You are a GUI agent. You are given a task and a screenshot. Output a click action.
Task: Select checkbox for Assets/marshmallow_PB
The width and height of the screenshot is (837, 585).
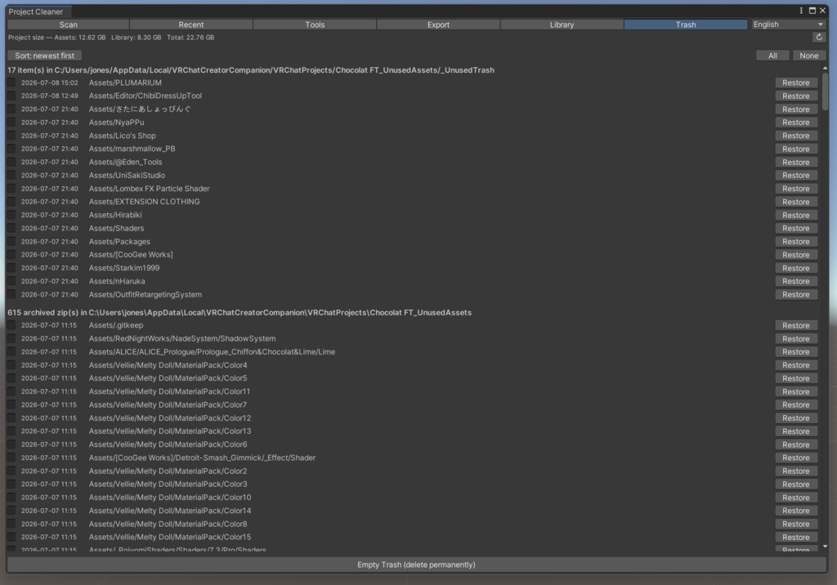11,149
